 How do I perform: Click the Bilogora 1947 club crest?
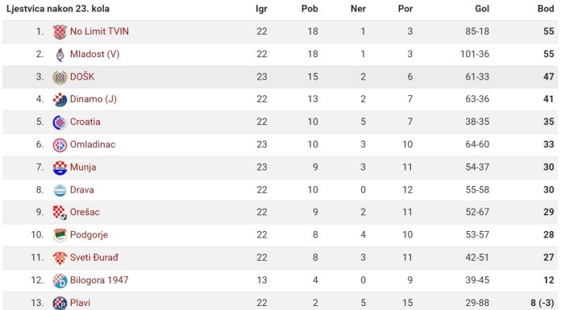coord(60,281)
